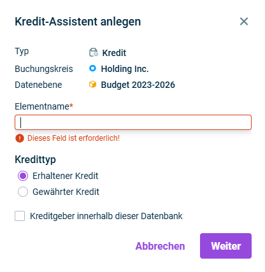Click the Holding Inc. company code value
This screenshot has height=272, width=265.
[x=125, y=69]
